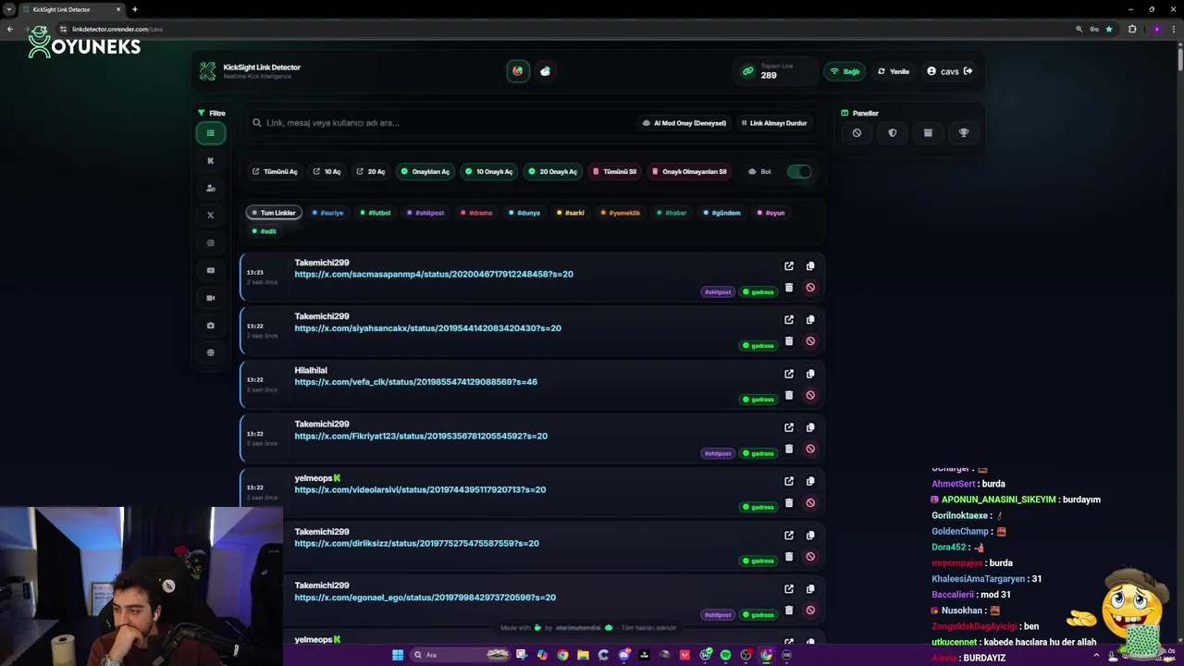Filter by #edit tag

pyautogui.click(x=265, y=231)
